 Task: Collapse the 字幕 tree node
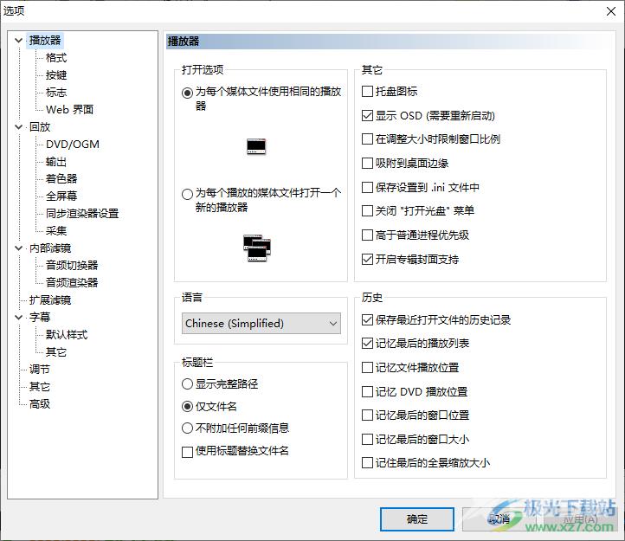pyautogui.click(x=18, y=318)
